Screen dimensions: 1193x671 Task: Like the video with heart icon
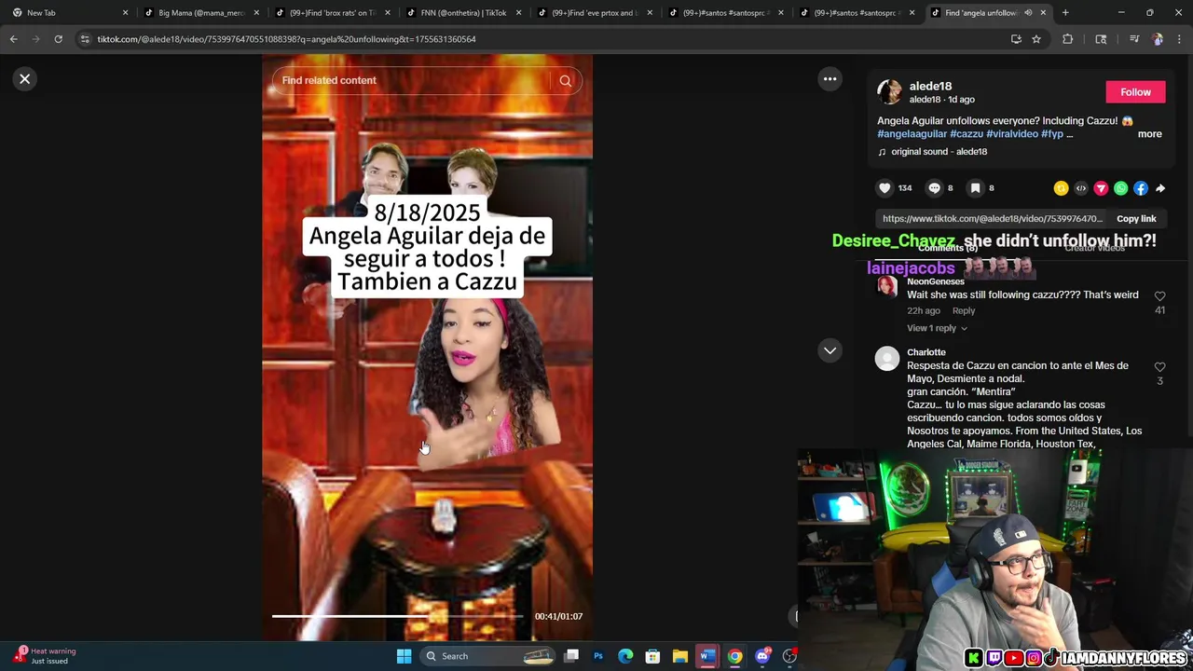pyautogui.click(x=884, y=188)
